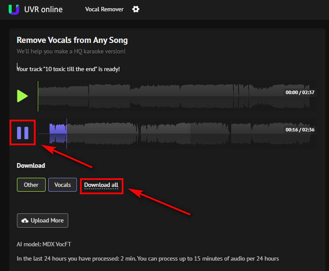Click the AI model MDX VocFT text

(x=44, y=244)
